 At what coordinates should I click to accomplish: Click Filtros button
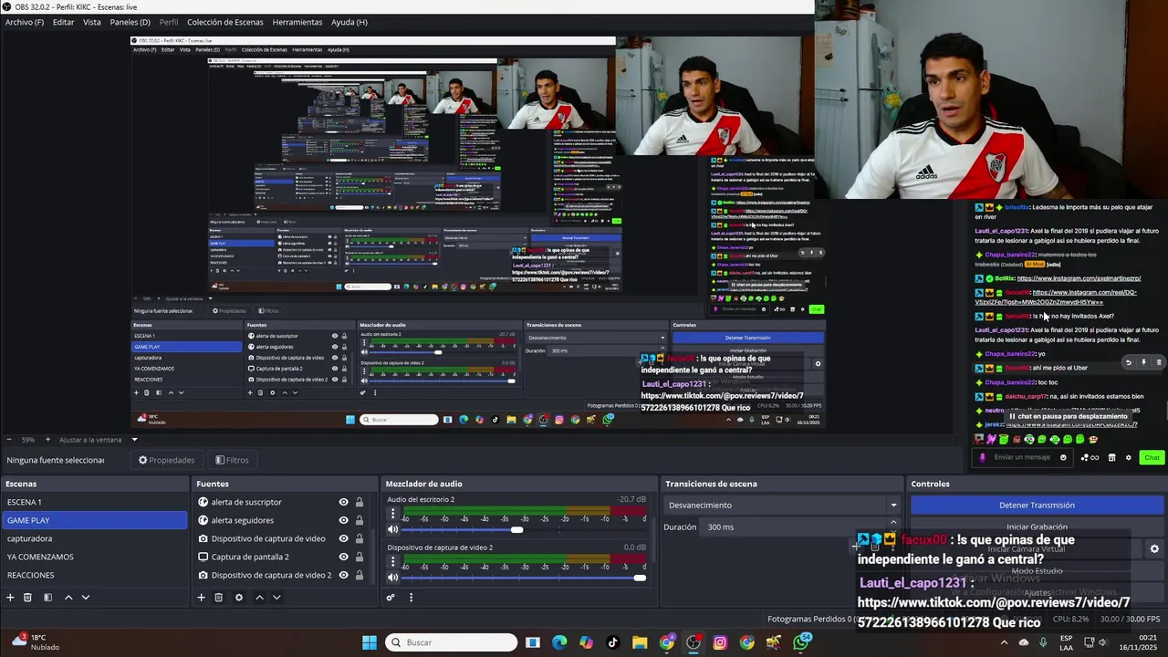point(232,460)
